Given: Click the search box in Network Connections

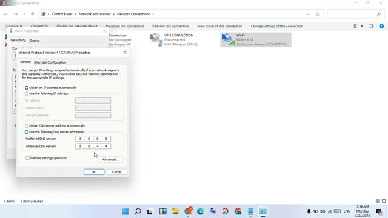Looking at the screenshot, I should pos(356,14).
